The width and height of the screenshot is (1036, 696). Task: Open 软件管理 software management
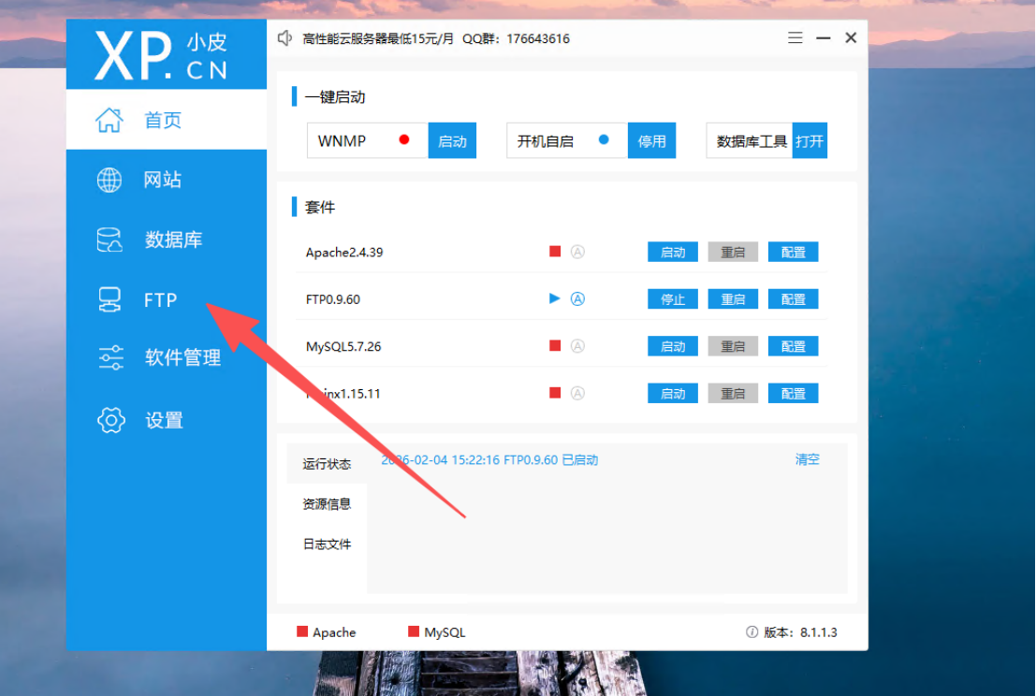coord(167,357)
